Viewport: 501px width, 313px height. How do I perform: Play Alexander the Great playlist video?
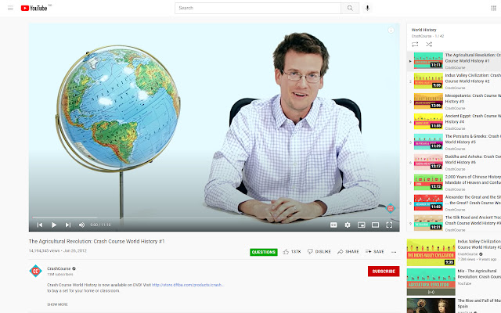pos(454,203)
